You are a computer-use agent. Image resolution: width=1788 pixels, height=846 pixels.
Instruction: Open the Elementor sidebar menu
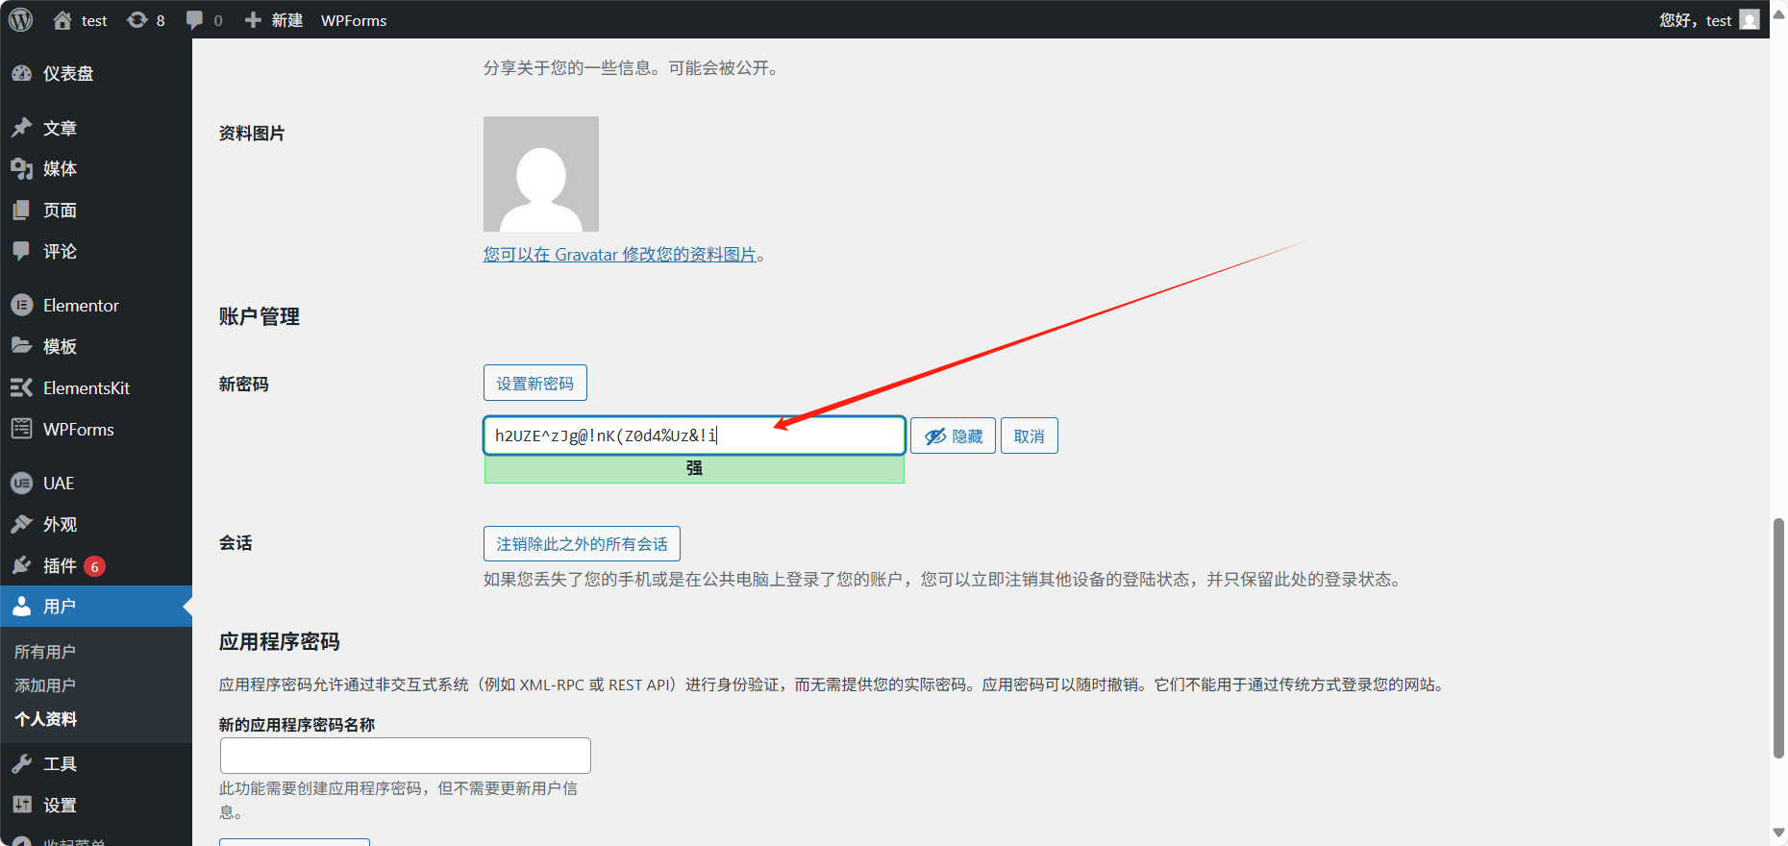click(81, 306)
